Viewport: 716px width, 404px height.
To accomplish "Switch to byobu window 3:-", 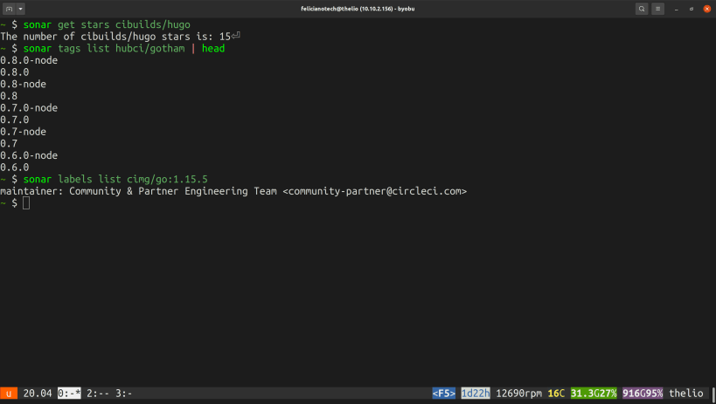I will (124, 393).
